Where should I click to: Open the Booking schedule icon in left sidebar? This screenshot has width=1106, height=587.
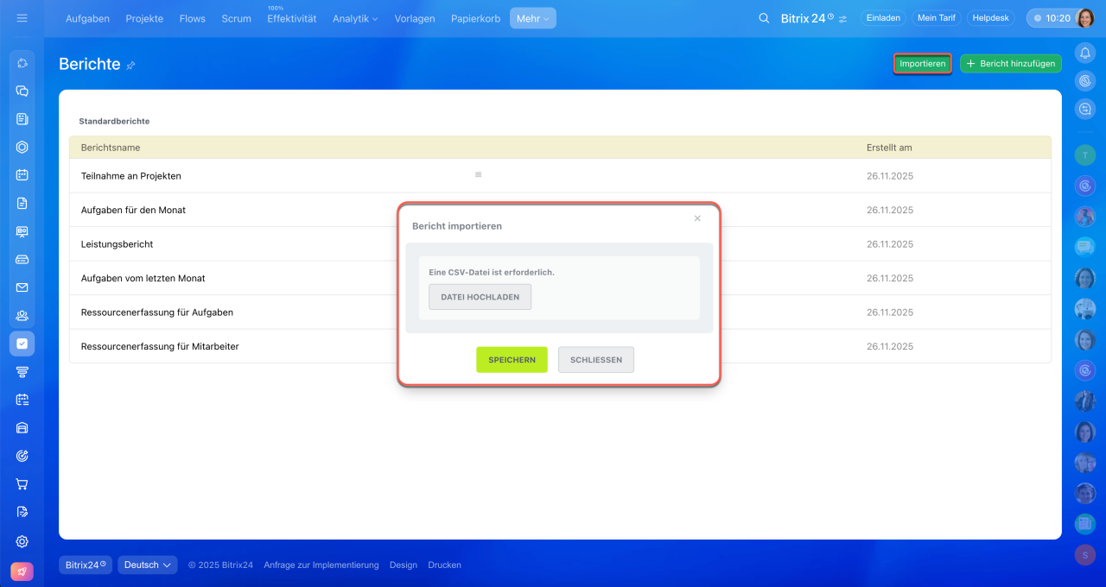[22, 400]
